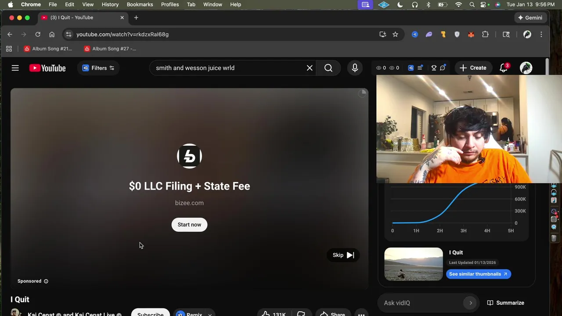Open the vidIQ icon in YouTube header

point(411,68)
